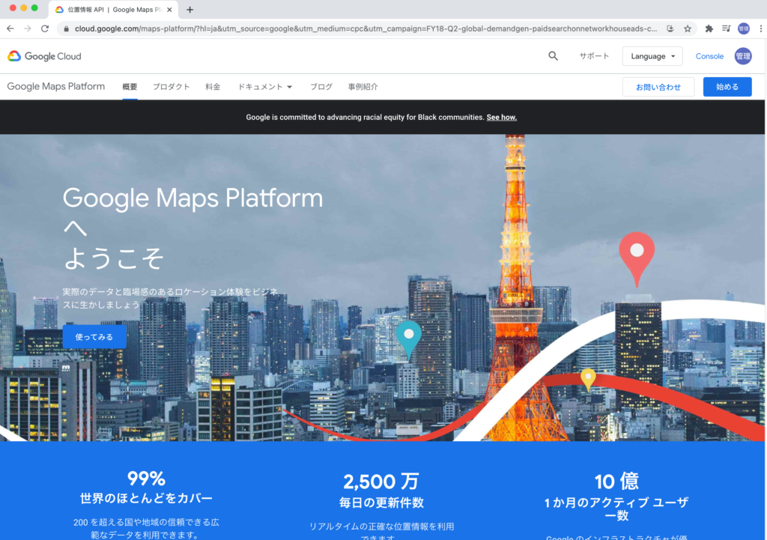Click the red map pin on the hero image
Screen dimensions: 767x540
click(x=637, y=259)
